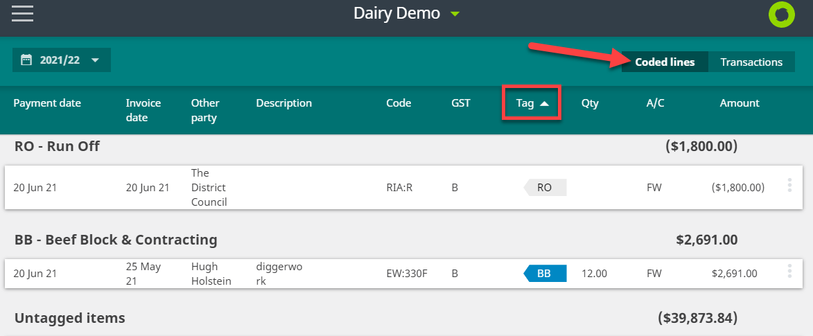Click the 25 May 21 invoice date
The width and height of the screenshot is (813, 336).
[x=143, y=274]
